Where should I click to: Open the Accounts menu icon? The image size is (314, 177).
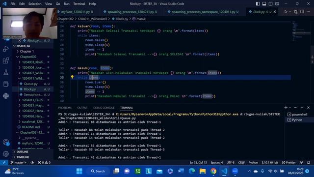click(5, 142)
